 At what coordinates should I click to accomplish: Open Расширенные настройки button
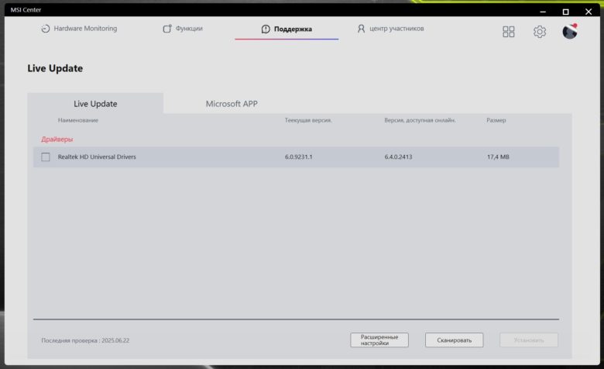[379, 340]
